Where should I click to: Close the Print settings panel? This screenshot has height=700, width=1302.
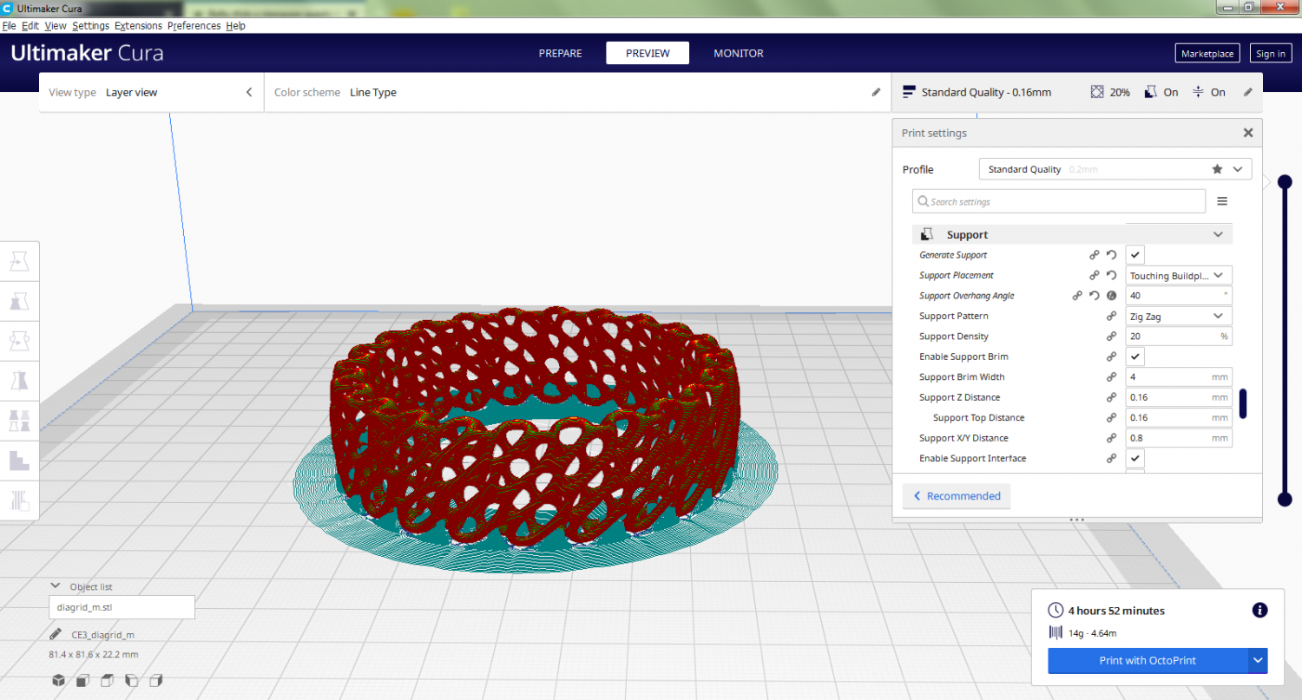click(1248, 133)
